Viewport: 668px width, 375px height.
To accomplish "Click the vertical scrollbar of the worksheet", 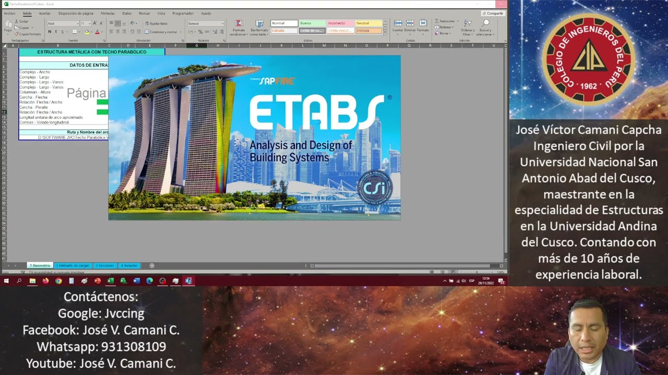I will point(505,150).
